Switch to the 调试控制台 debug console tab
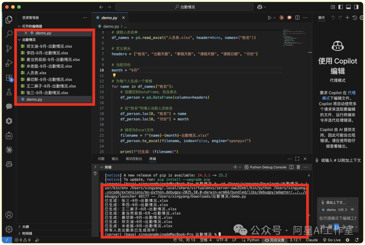 [x=134, y=159]
